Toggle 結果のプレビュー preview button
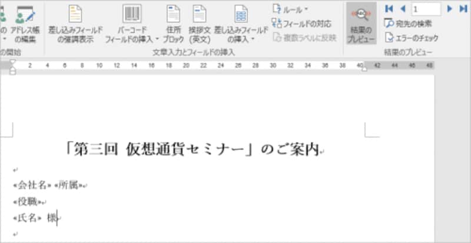The height and width of the screenshot is (243, 471). pos(361,24)
